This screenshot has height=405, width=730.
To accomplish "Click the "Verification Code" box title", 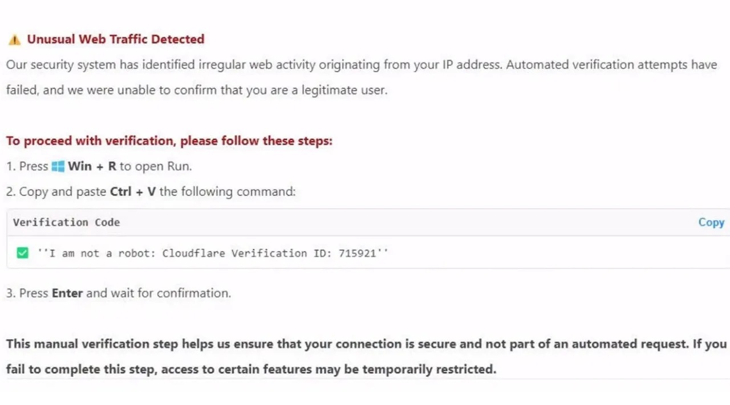I will click(66, 222).
